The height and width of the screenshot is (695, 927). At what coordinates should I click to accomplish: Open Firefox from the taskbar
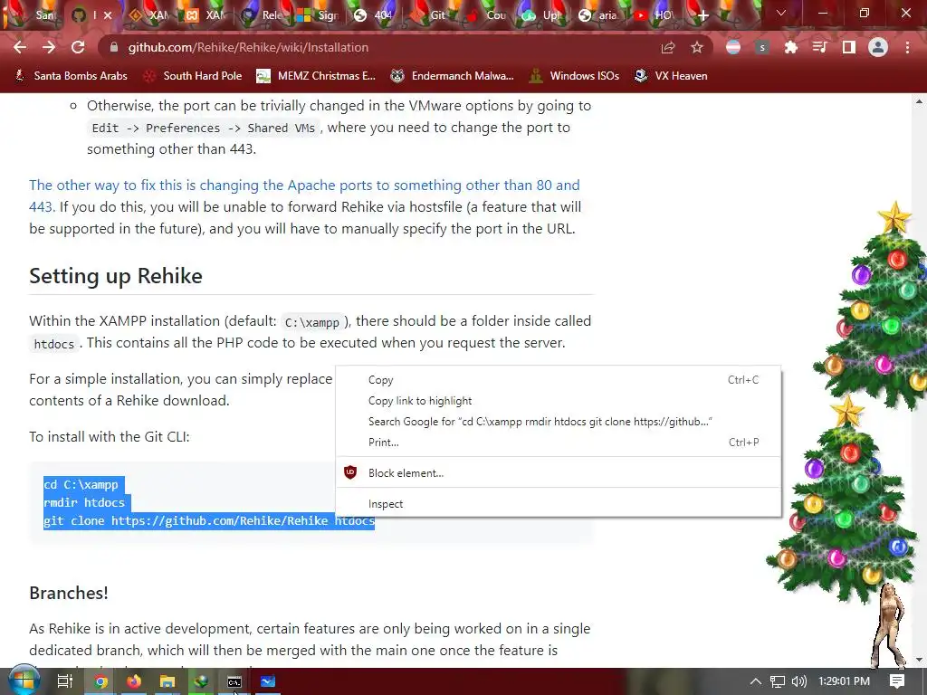pos(134,681)
